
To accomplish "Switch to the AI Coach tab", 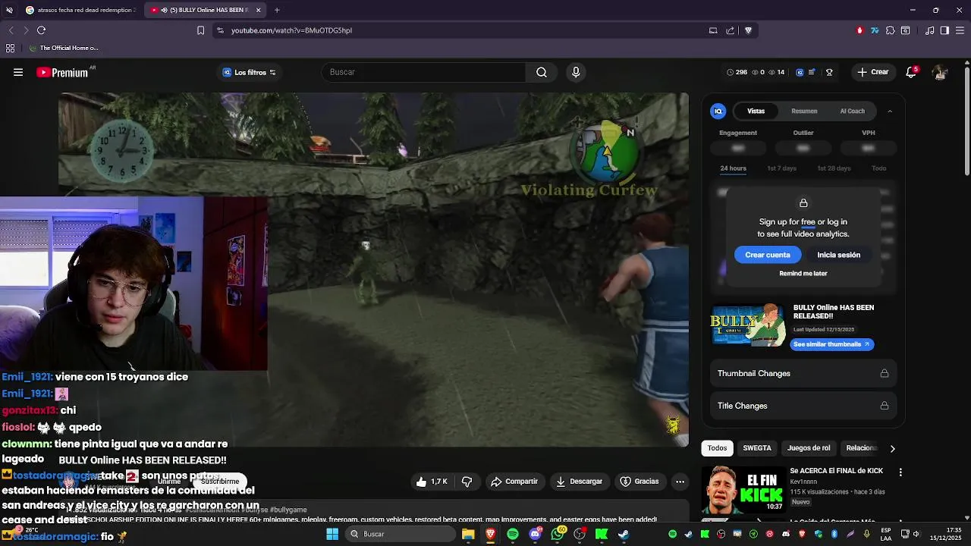I will pyautogui.click(x=852, y=111).
